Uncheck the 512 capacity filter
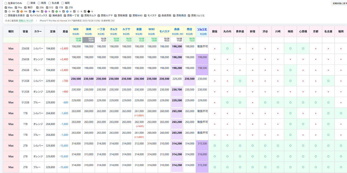 (47, 8)
